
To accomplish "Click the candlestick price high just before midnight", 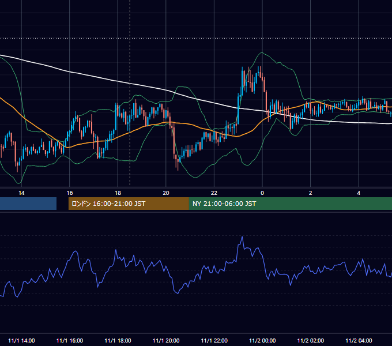I will pyautogui.click(x=260, y=67).
